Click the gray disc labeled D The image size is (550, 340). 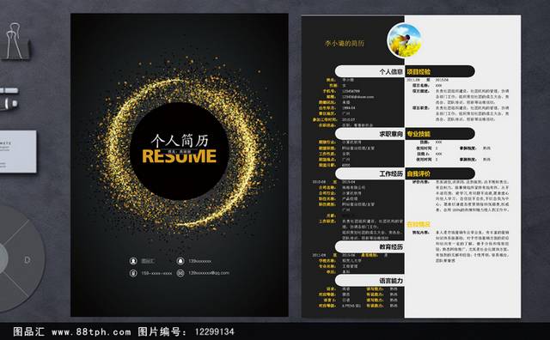pos(19,258)
